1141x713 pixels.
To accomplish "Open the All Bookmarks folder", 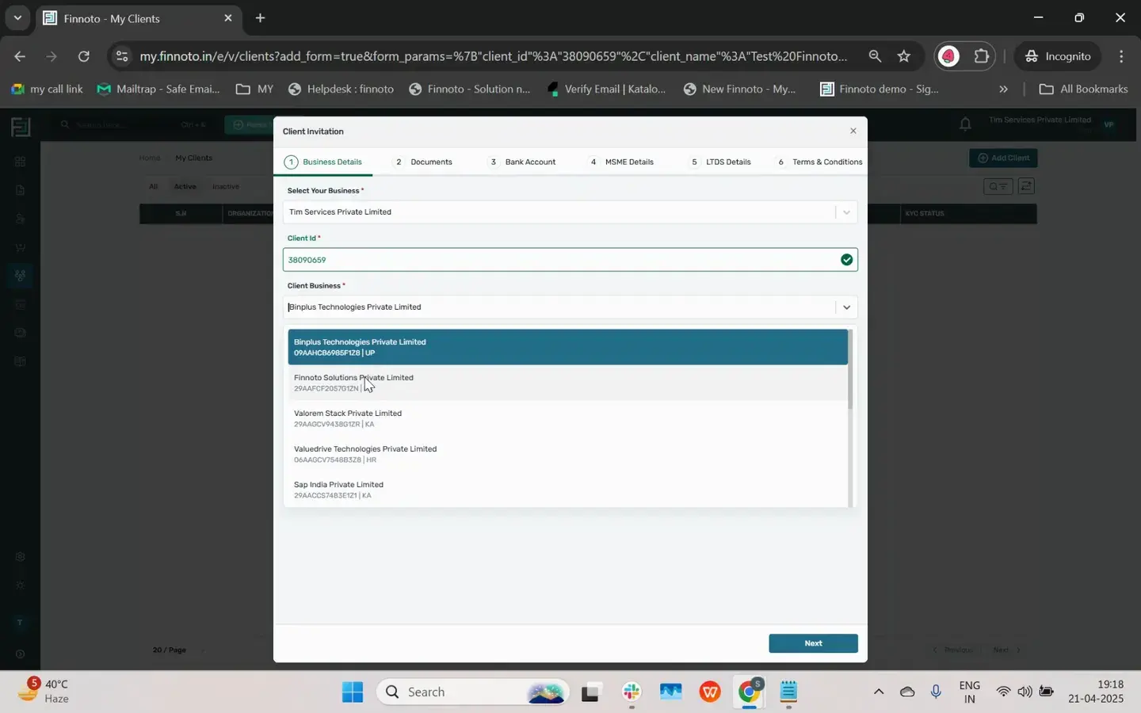I will point(1083,89).
